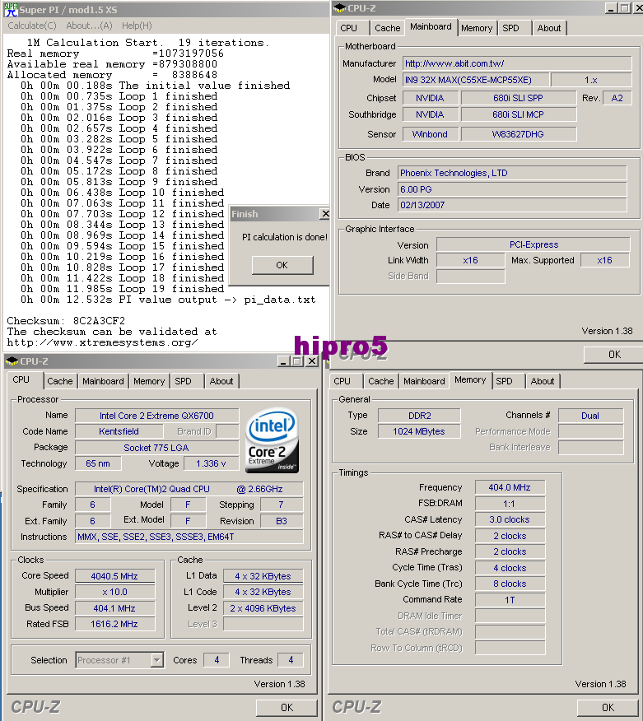
Task: Click the CPU-Z chip icon in CPU window title
Action: tap(12, 361)
